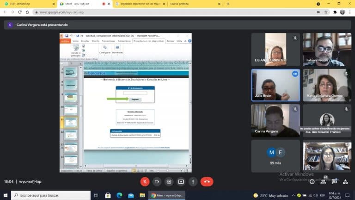Viewport: 355px width, 200px height.
Task: Click the present now screen icon
Action: point(181,181)
